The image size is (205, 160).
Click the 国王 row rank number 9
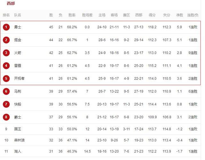coord(6,129)
